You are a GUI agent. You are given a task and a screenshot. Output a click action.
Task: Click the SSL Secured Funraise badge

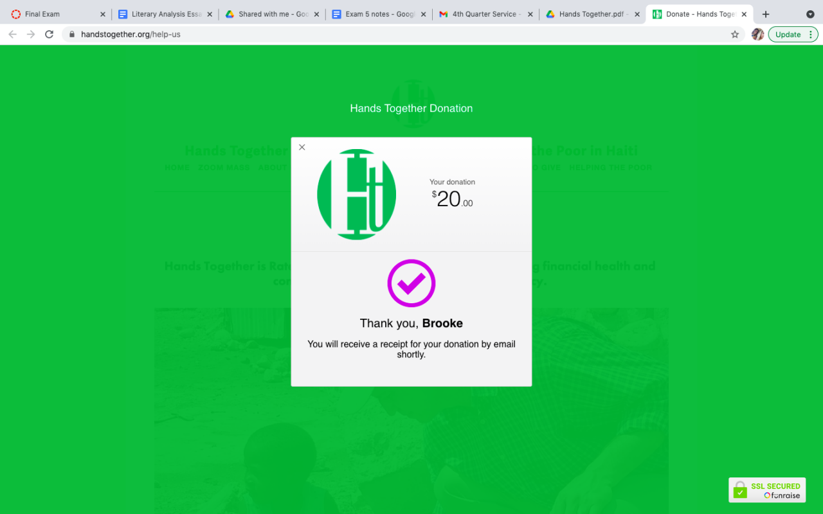coord(767,490)
